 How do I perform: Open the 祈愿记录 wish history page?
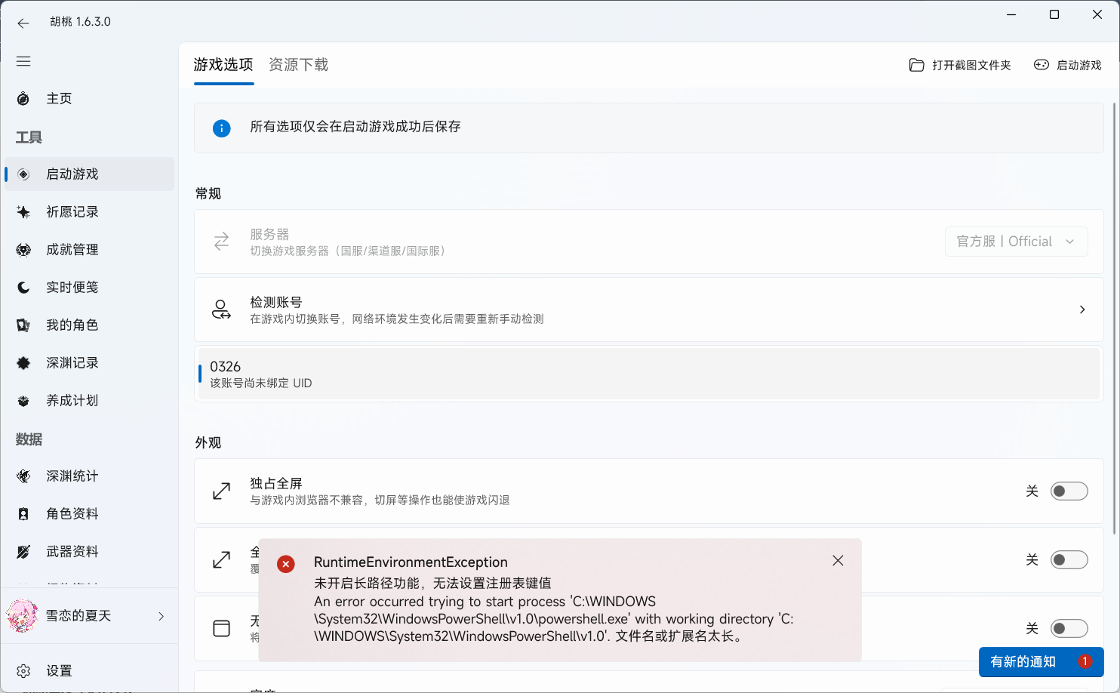[74, 211]
